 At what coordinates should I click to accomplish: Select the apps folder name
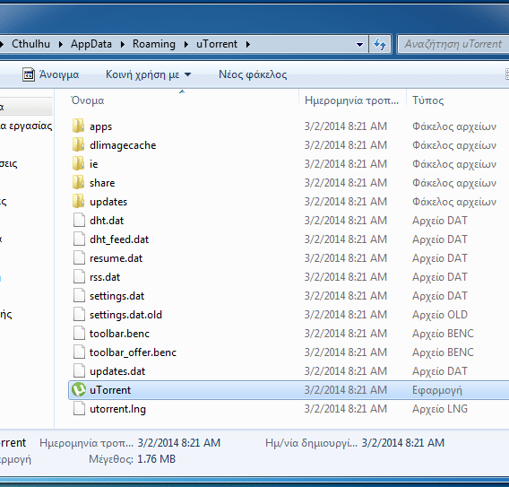pyautogui.click(x=101, y=126)
